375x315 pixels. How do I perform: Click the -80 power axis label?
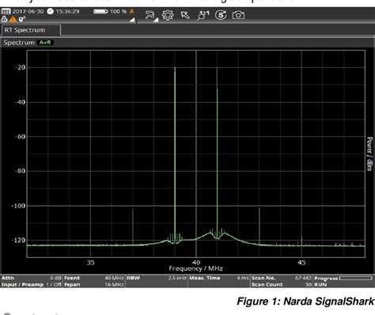pos(21,171)
